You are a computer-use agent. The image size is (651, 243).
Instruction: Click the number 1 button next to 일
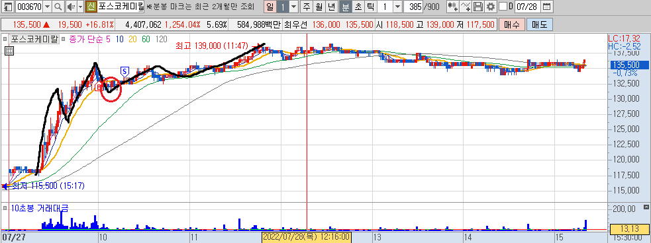(282, 7)
